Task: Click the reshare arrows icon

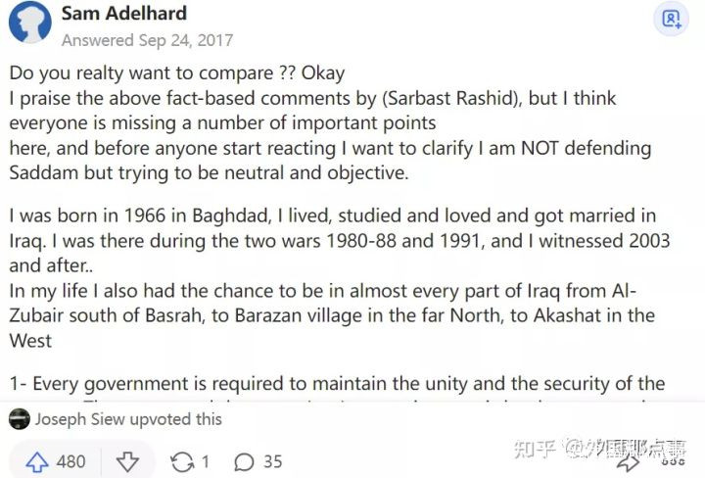Action: 182,461
